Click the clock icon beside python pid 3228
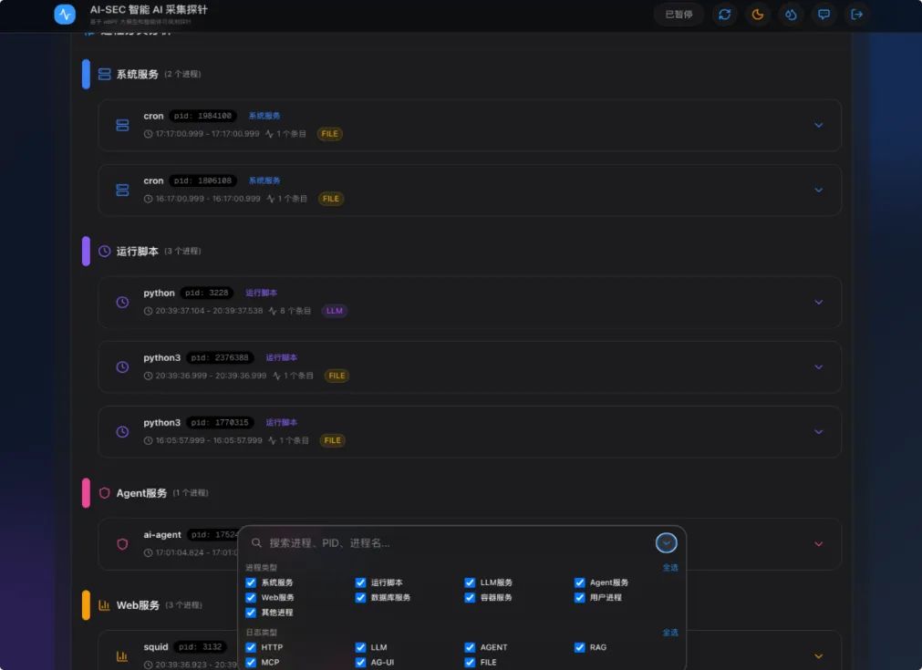This screenshot has width=922, height=670. coord(122,302)
